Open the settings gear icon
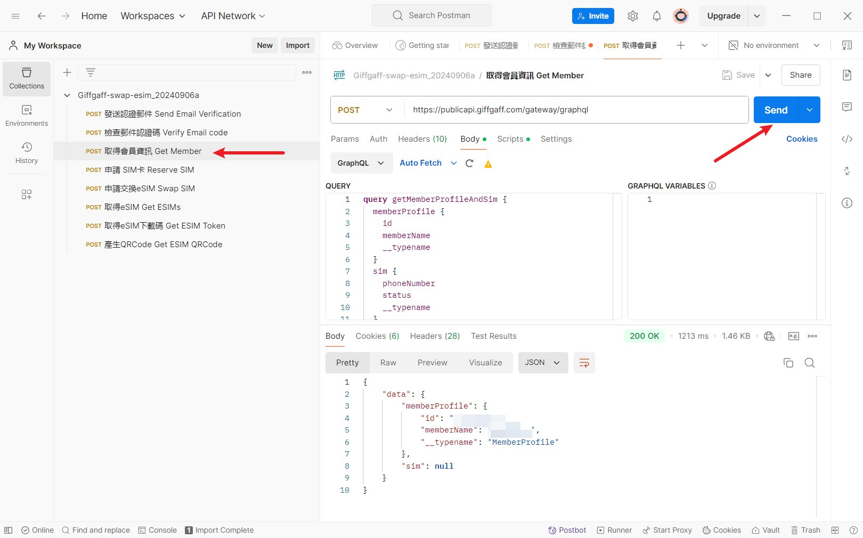This screenshot has height=538, width=863. click(x=632, y=16)
